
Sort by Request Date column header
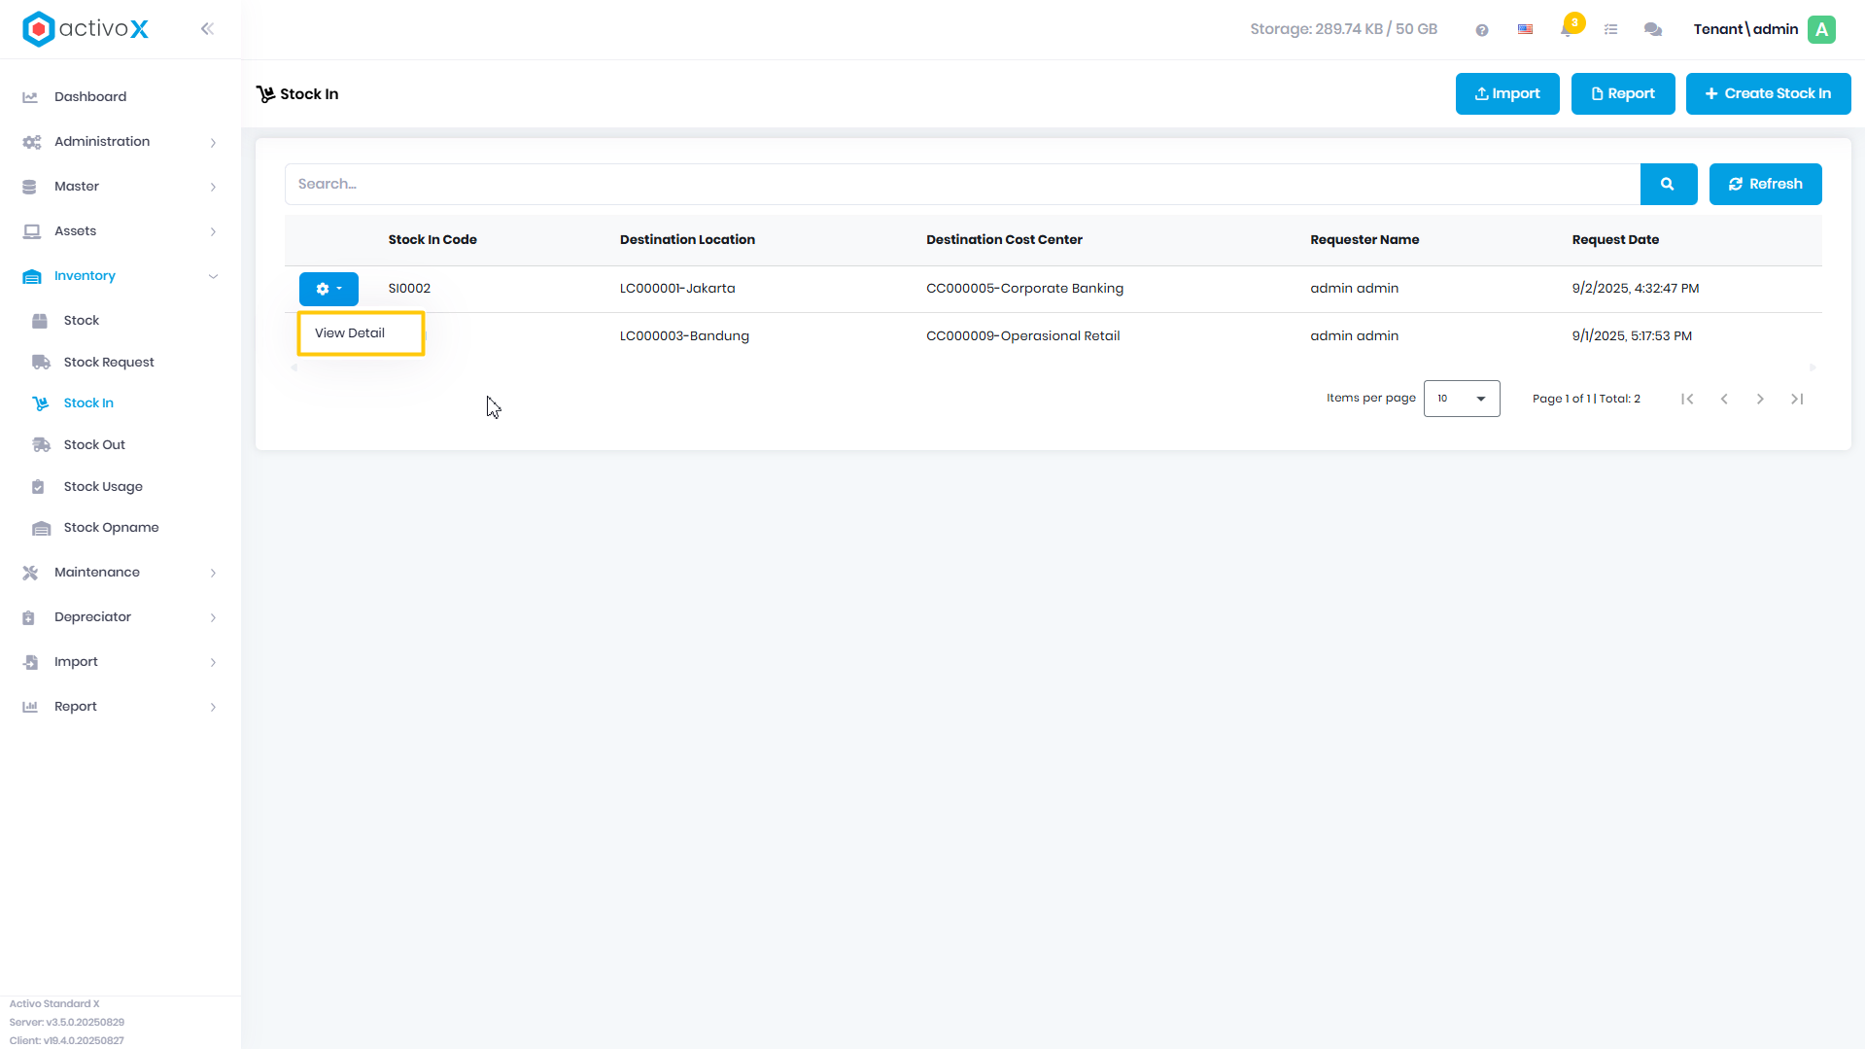(1615, 240)
